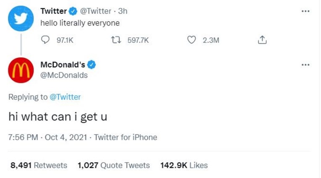Open more options on McDonald's reply

pyautogui.click(x=305, y=64)
